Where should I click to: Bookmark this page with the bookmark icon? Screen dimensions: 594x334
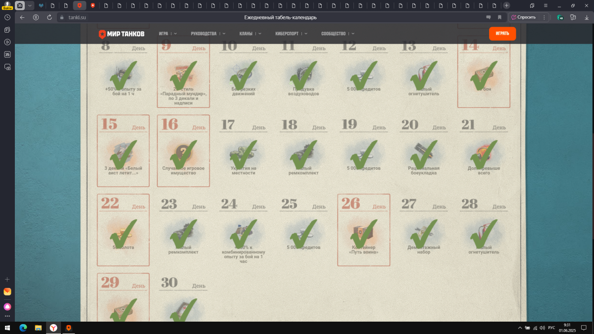(499, 17)
